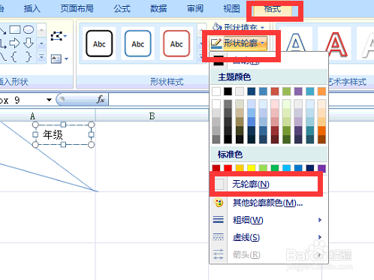Pick green theme color swatch in top row
The width and height of the screenshot is (374, 280).
coord(286,92)
